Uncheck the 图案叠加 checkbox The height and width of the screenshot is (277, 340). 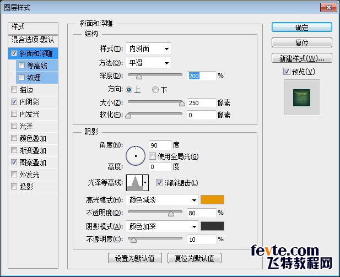pyautogui.click(x=14, y=162)
